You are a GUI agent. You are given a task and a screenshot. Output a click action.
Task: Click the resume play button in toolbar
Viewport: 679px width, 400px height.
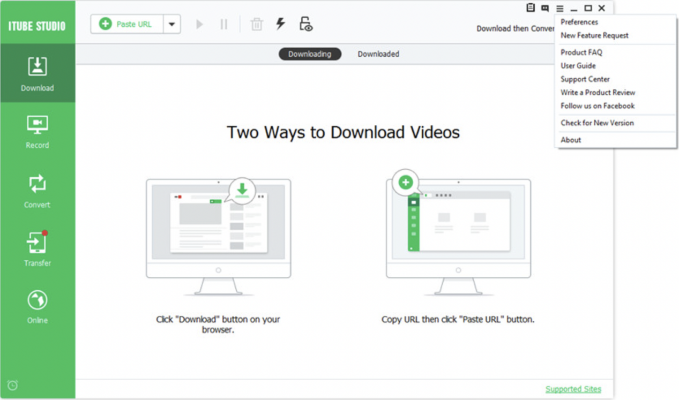coord(200,24)
